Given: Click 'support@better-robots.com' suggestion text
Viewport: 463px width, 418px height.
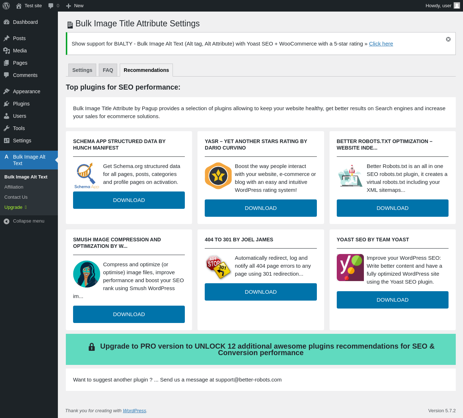Looking at the screenshot, I should pyautogui.click(x=249, y=380).
